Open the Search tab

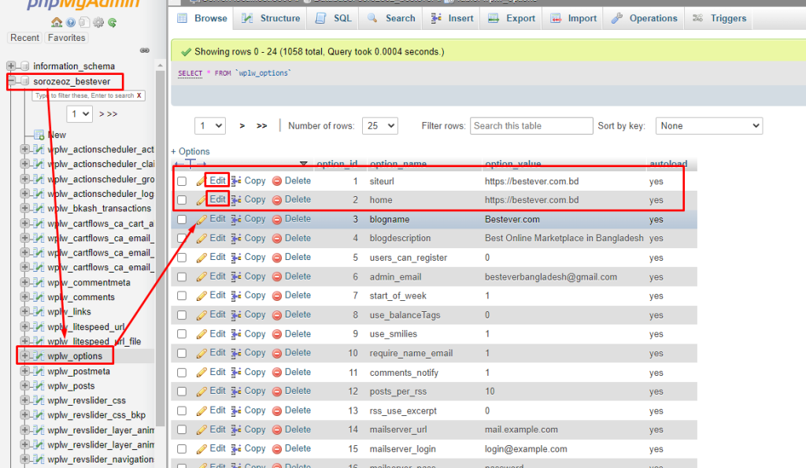coord(391,18)
